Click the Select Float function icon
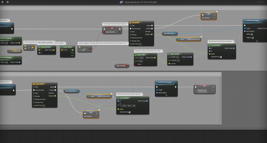 [x=136, y=55]
